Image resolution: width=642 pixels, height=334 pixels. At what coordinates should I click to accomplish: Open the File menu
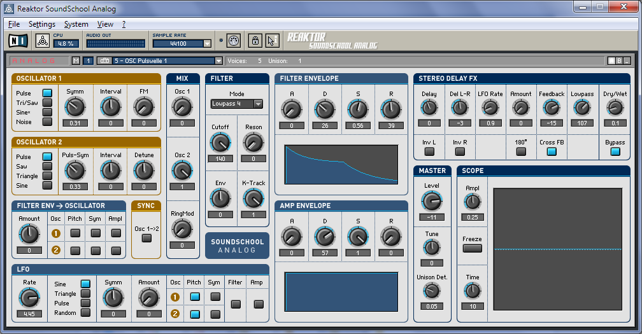click(14, 24)
